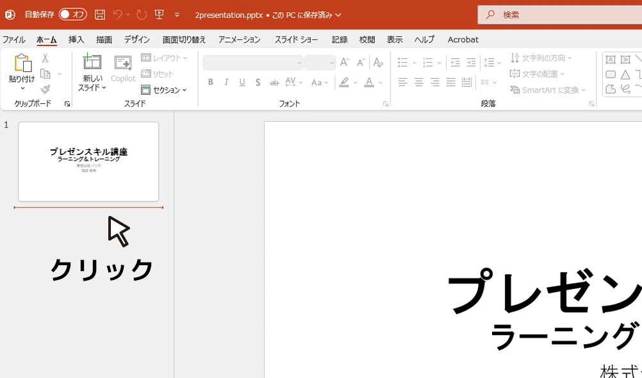Click the Cut scissors icon
Image resolution: width=642 pixels, height=378 pixels.
click(45, 58)
